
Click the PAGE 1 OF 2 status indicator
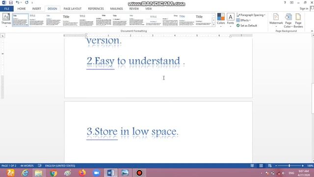[x=9, y=166]
